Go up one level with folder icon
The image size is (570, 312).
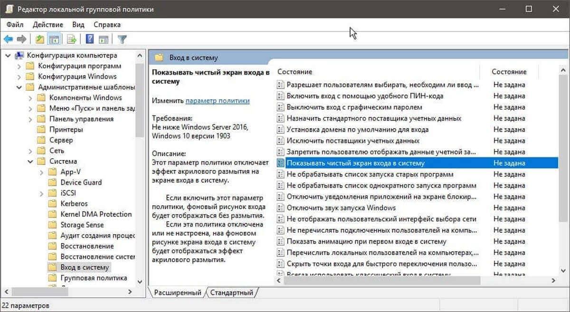[40, 39]
